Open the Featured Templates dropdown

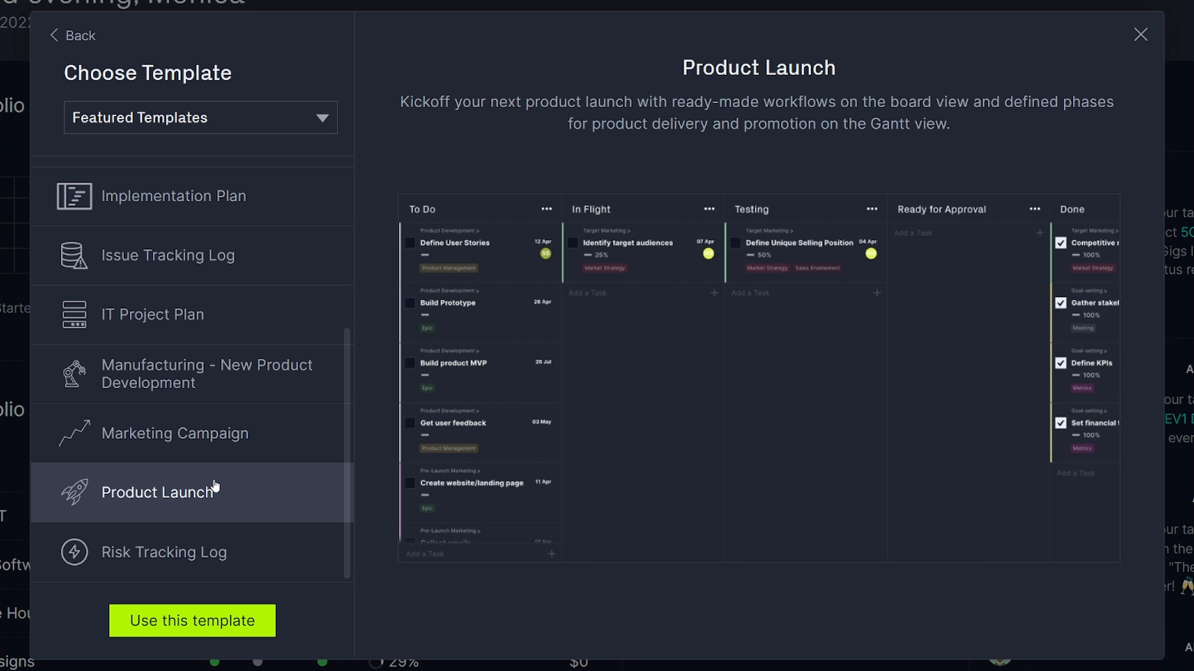pos(200,118)
